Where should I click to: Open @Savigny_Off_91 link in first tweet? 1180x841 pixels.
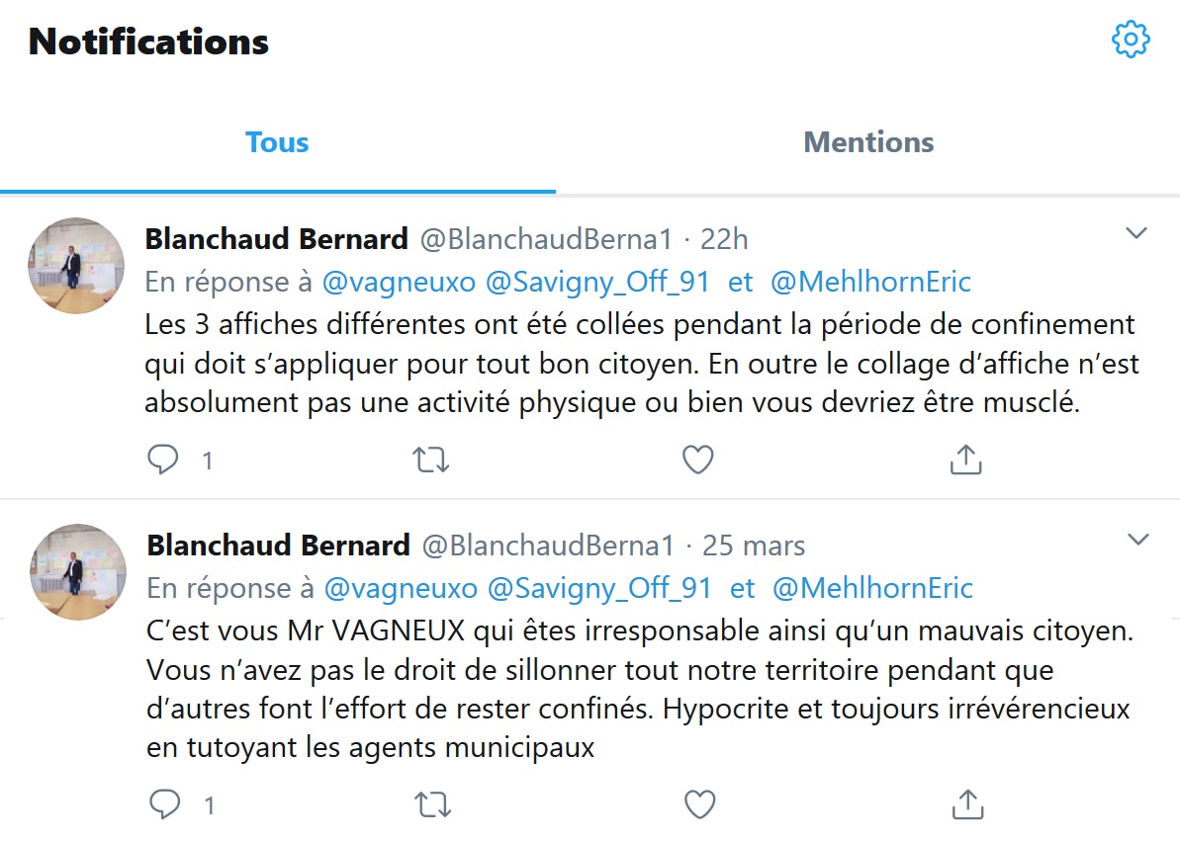click(x=597, y=283)
